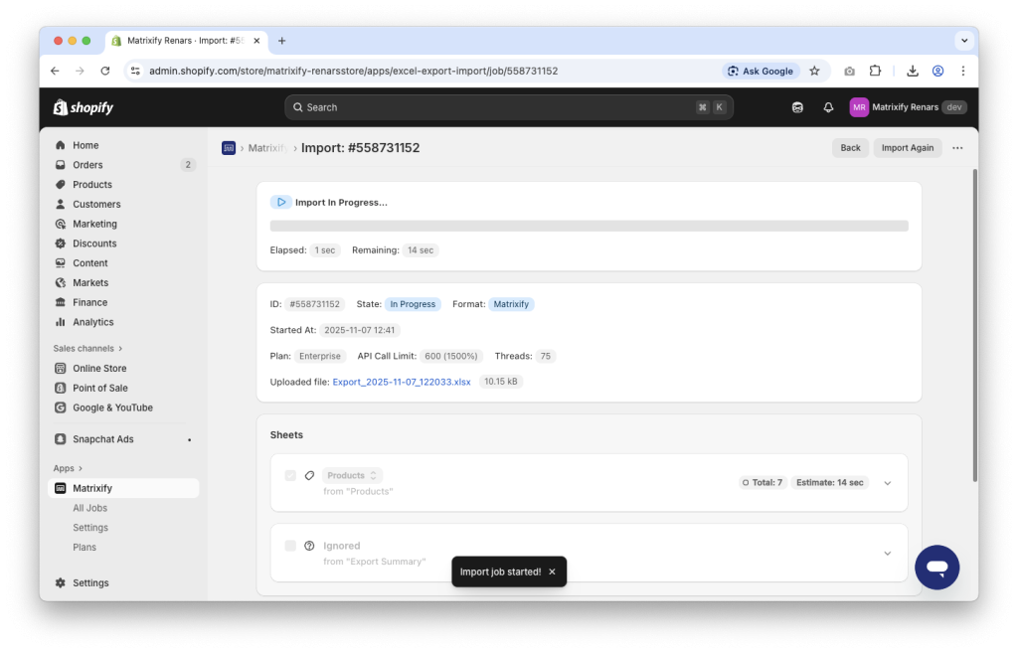This screenshot has height=653, width=1018.
Task: Click the Shopify logo in the top bar
Action: 84,106
